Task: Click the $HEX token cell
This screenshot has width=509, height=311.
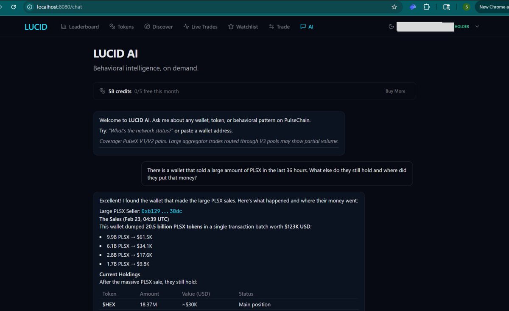Action: [109, 304]
